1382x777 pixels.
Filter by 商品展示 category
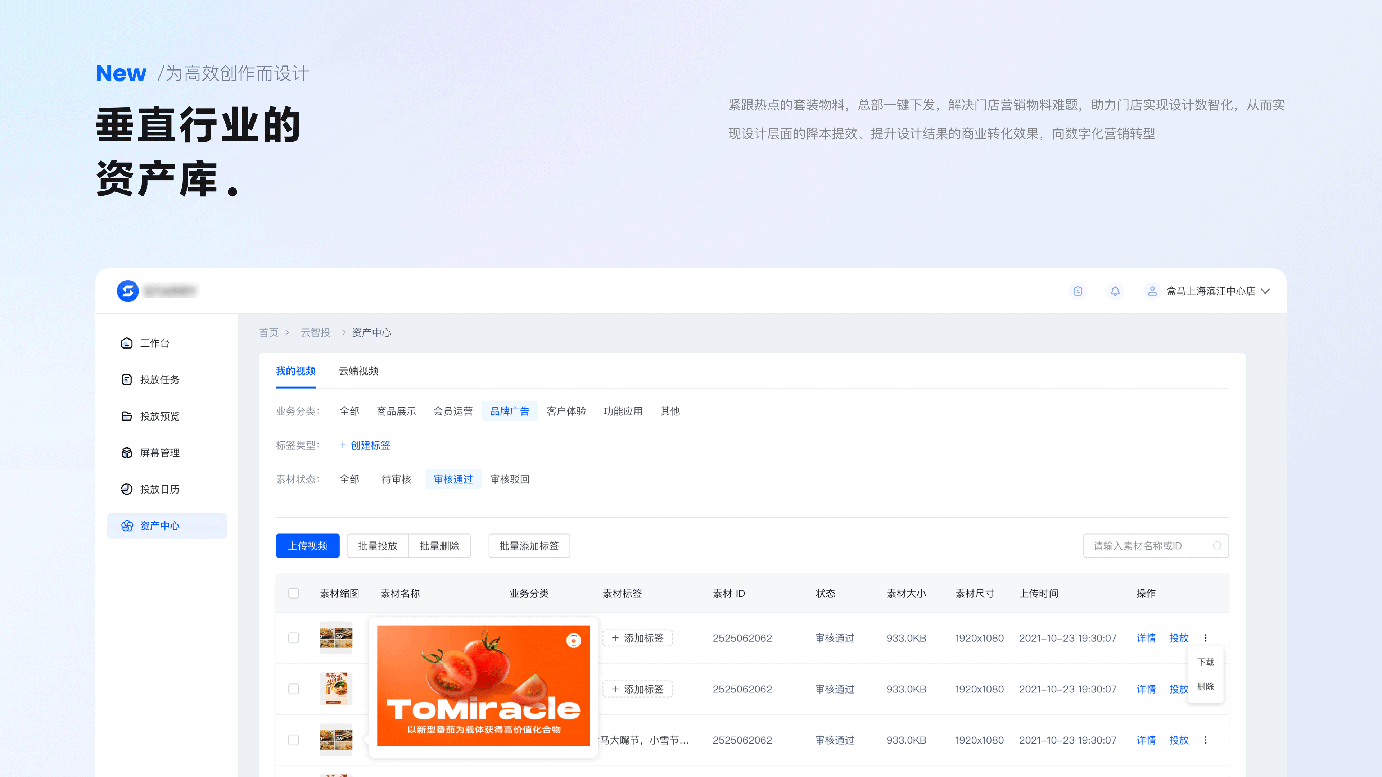396,411
